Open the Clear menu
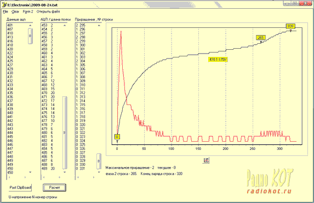The width and height of the screenshot is (314, 203). 15,11
